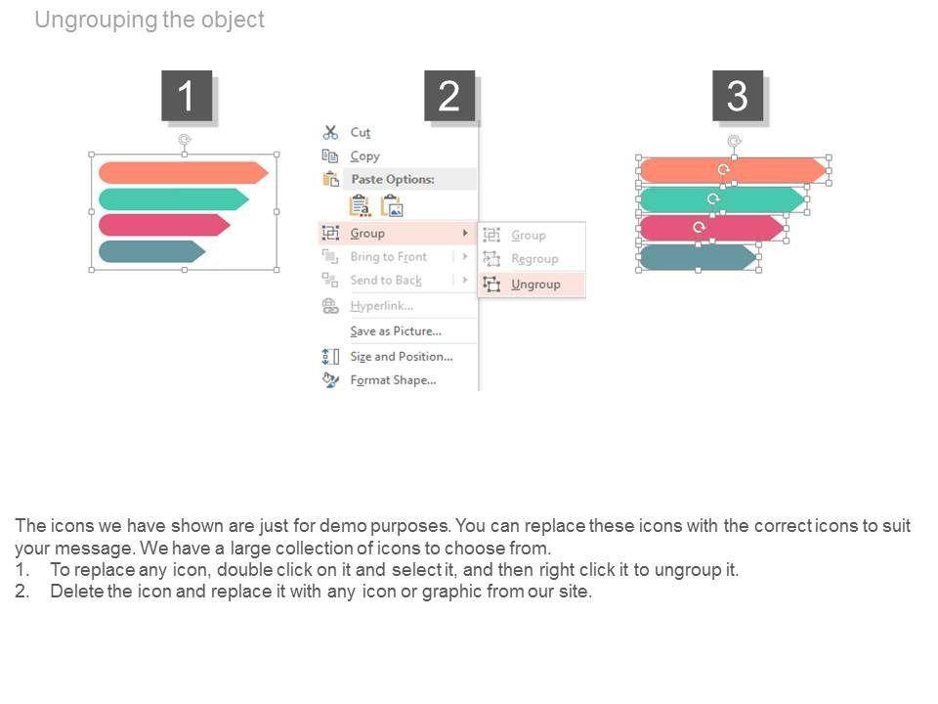Expand the Group submenu arrow

click(465, 233)
